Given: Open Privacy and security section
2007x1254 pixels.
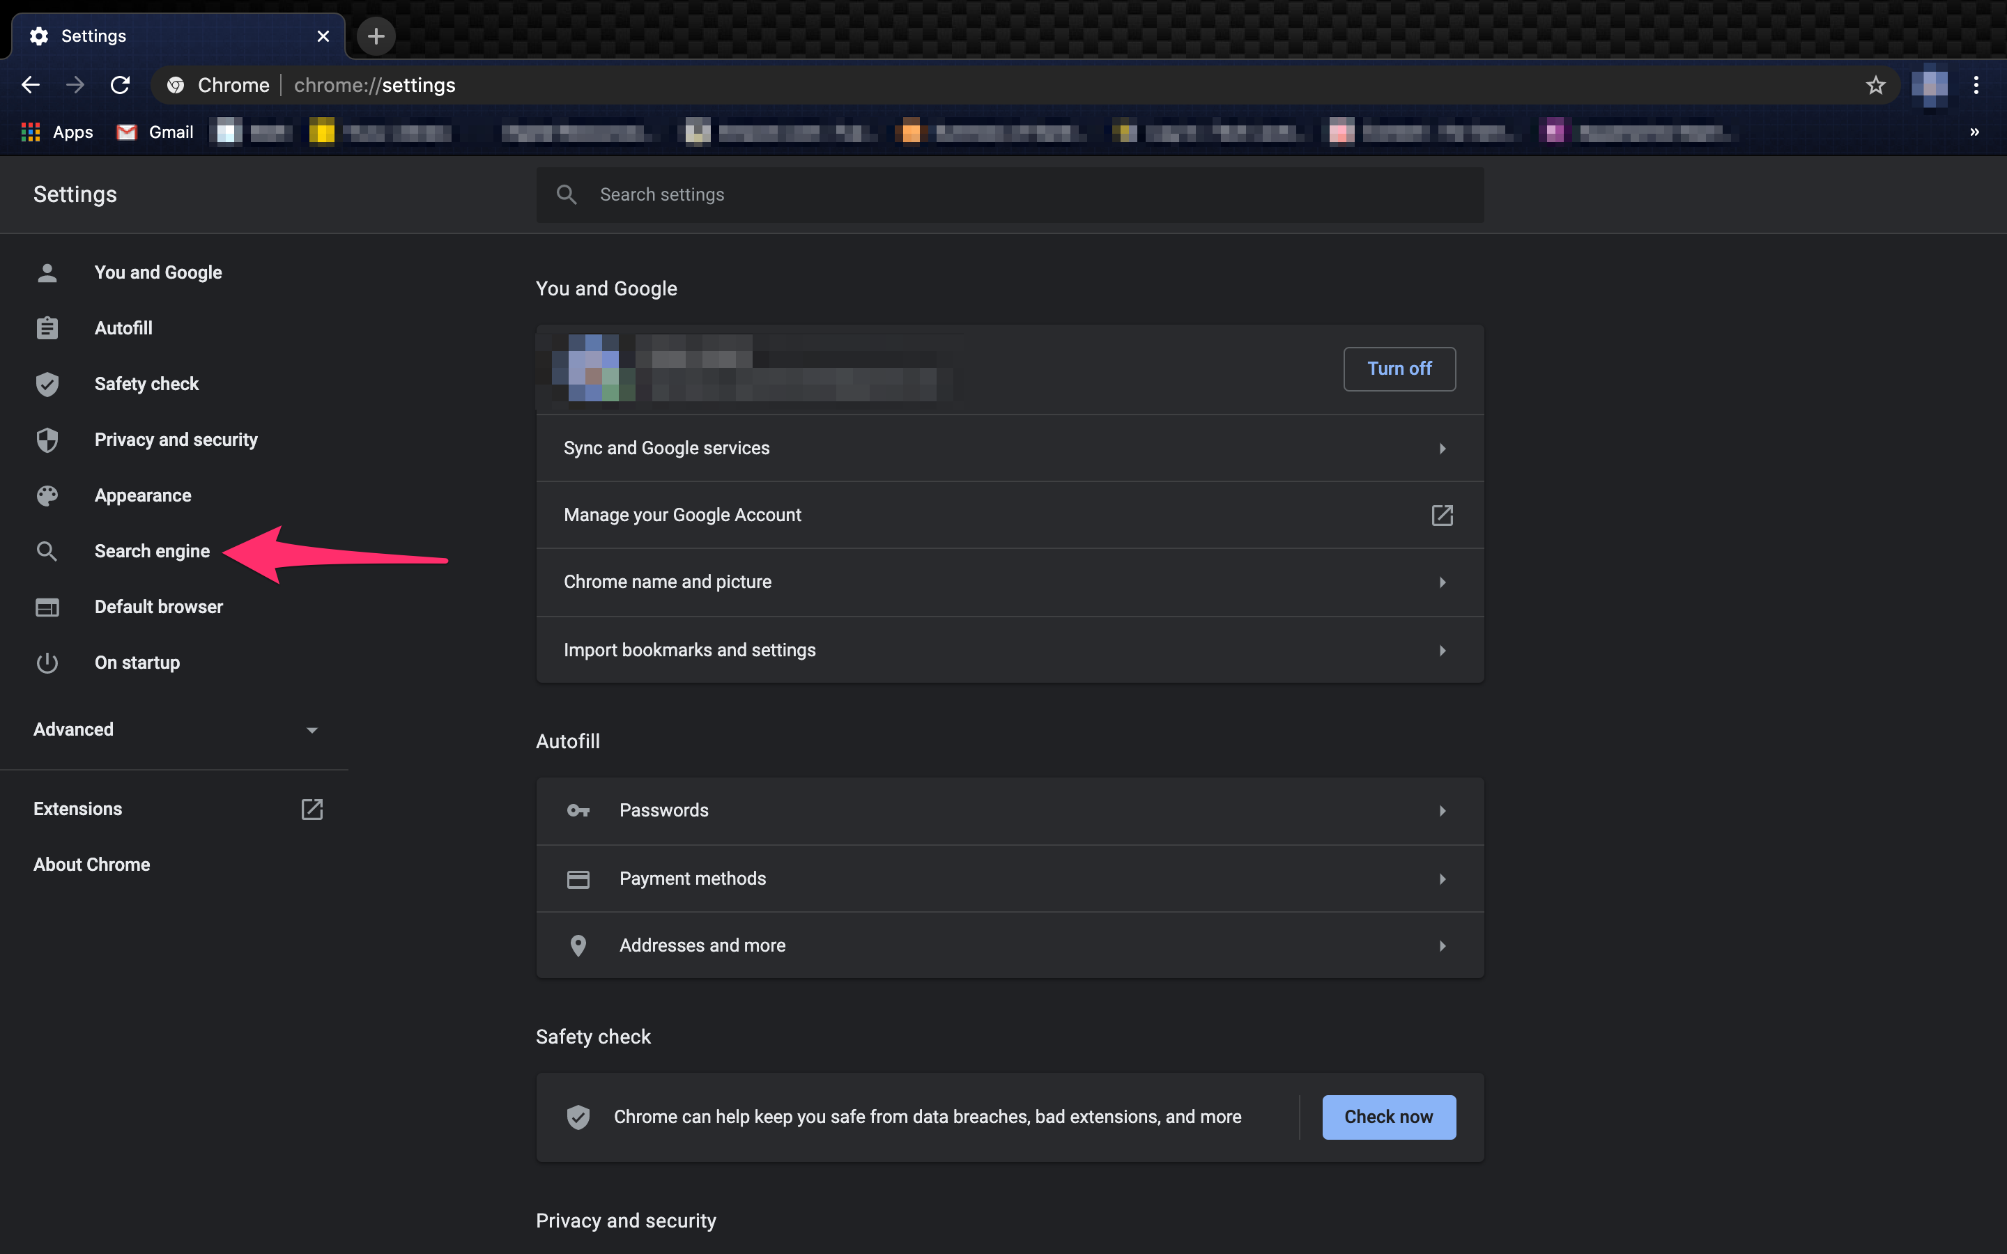Looking at the screenshot, I should pos(176,440).
